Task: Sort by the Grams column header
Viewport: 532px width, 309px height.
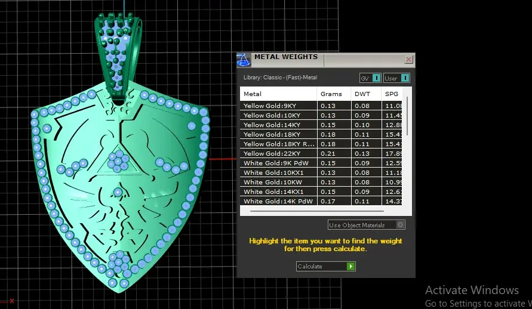Action: [x=334, y=94]
